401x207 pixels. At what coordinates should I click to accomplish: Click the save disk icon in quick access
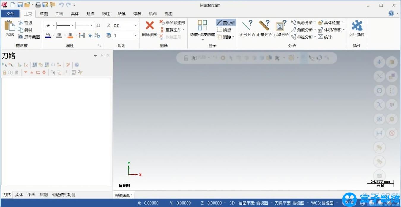pyautogui.click(x=20, y=5)
